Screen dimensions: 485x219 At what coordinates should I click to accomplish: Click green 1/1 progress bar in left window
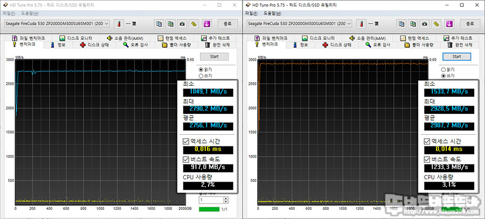209,209
